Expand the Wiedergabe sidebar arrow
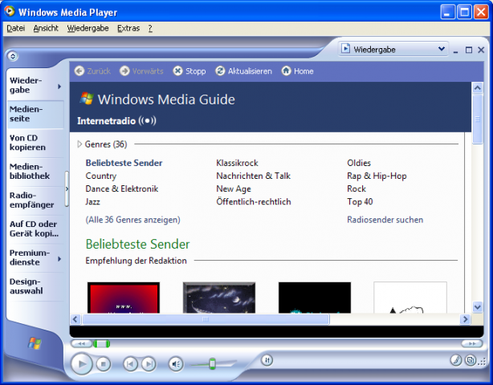The image size is (493, 385). click(x=59, y=87)
